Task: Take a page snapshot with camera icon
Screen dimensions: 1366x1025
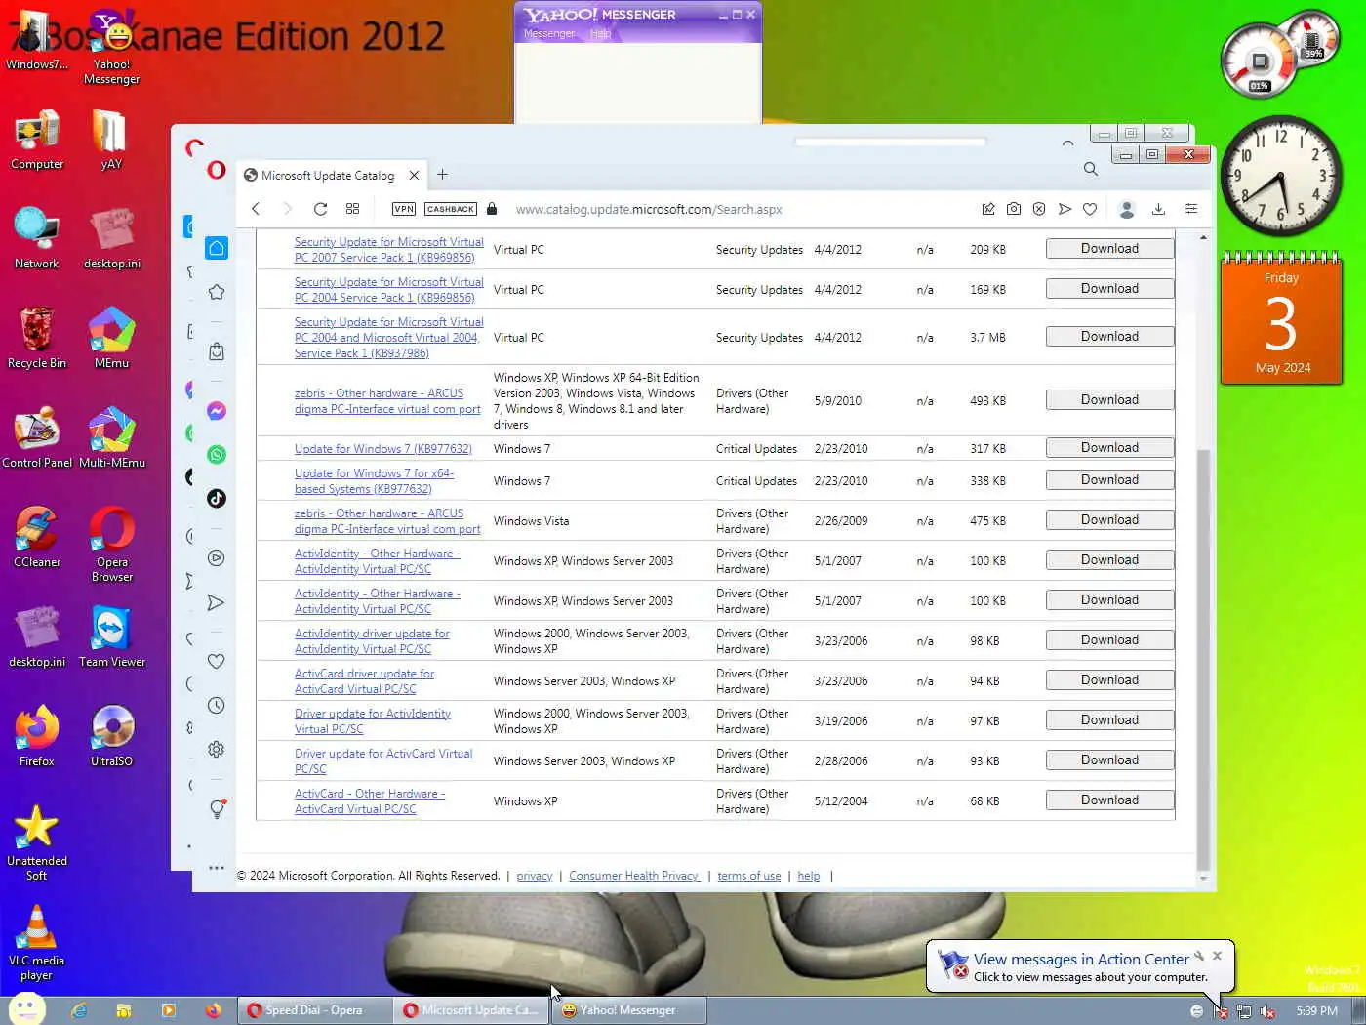Action: tap(1014, 209)
